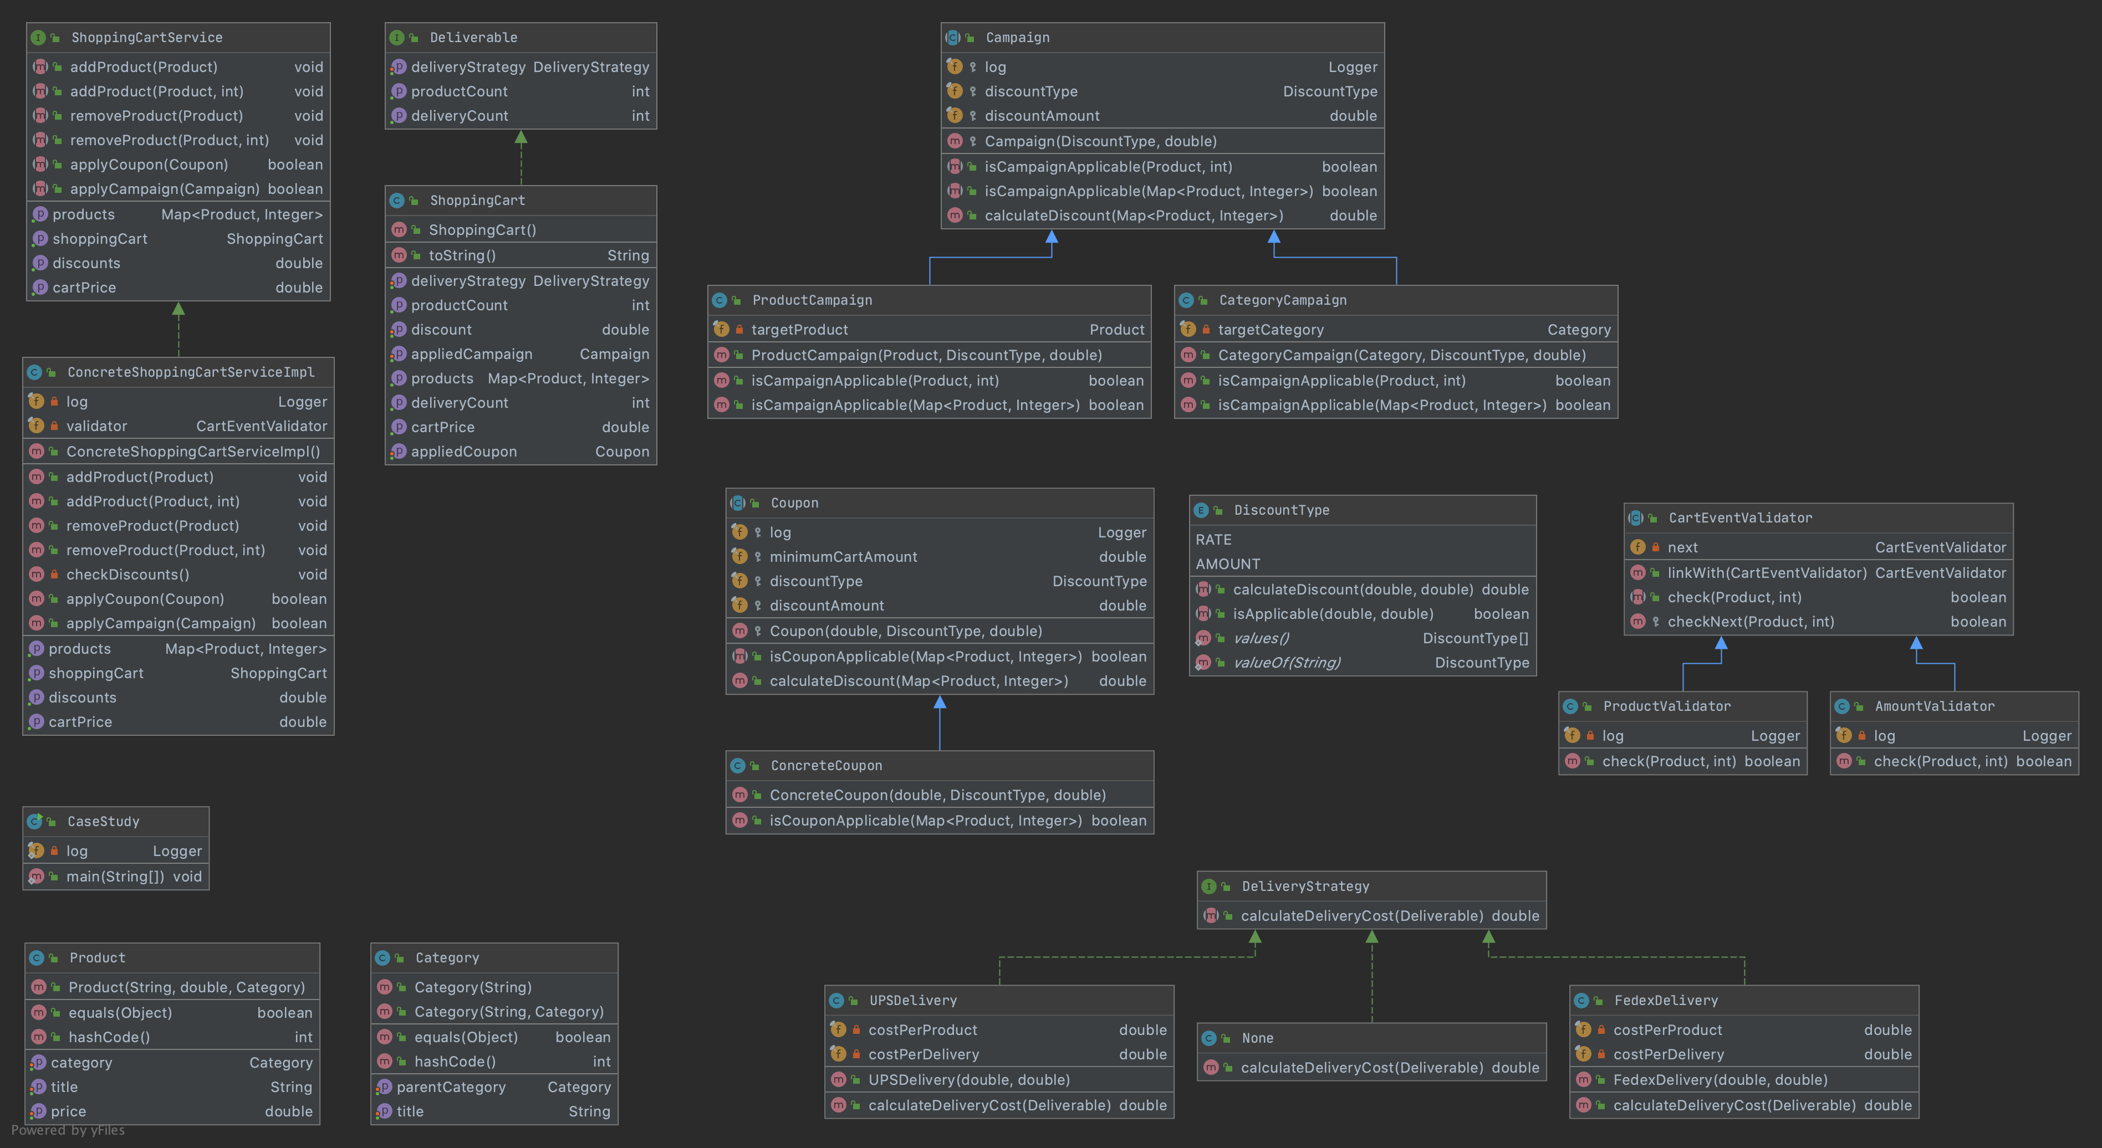Click the runnable class icon next to CaseStudy

(x=34, y=821)
